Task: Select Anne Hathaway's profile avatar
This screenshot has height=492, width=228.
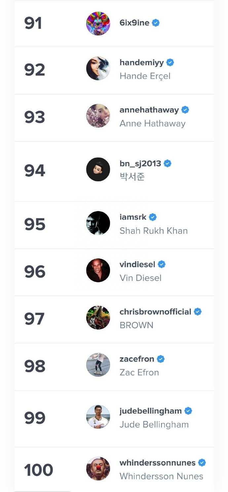Action: pos(98,116)
